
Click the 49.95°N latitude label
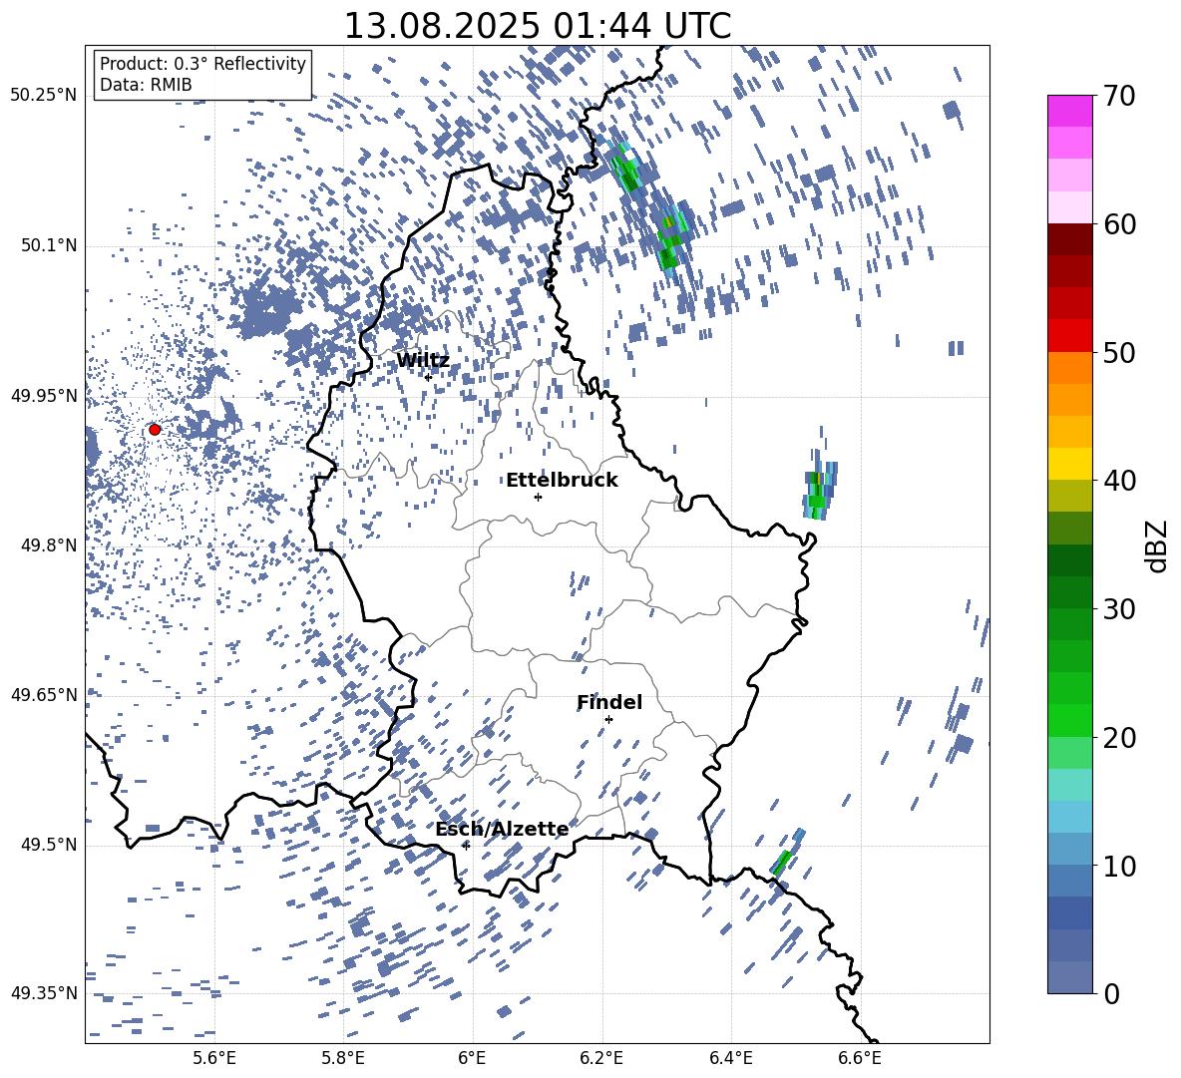pyautogui.click(x=44, y=396)
